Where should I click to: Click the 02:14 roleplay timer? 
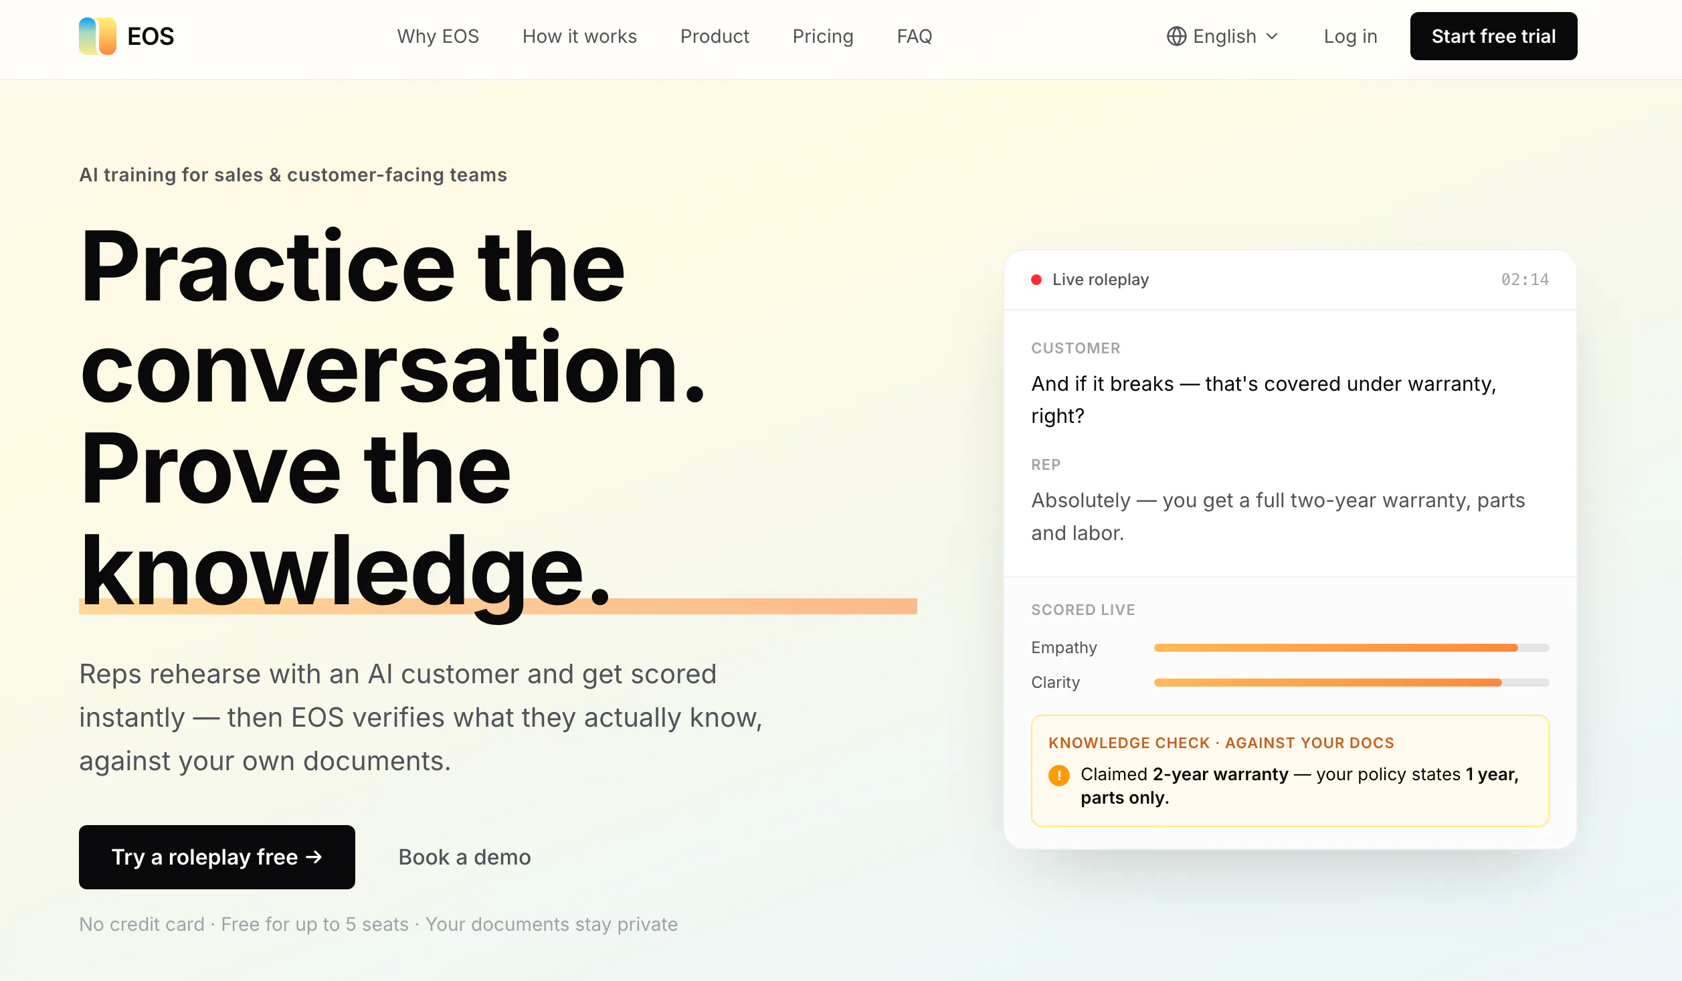(x=1525, y=280)
